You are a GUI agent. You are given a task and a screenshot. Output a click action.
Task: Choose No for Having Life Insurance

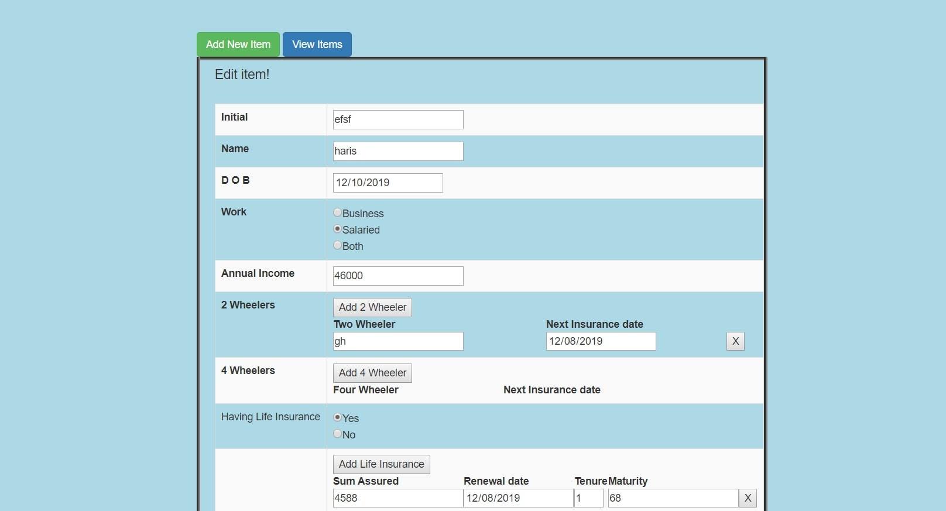point(338,434)
